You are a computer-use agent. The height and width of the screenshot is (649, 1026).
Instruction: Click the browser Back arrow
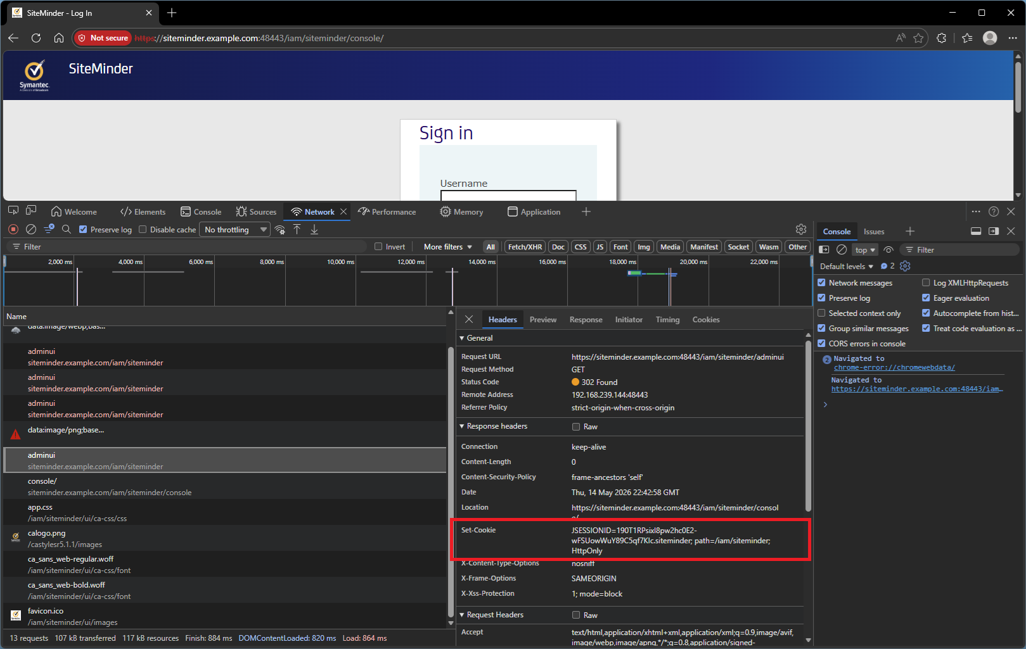tap(13, 38)
